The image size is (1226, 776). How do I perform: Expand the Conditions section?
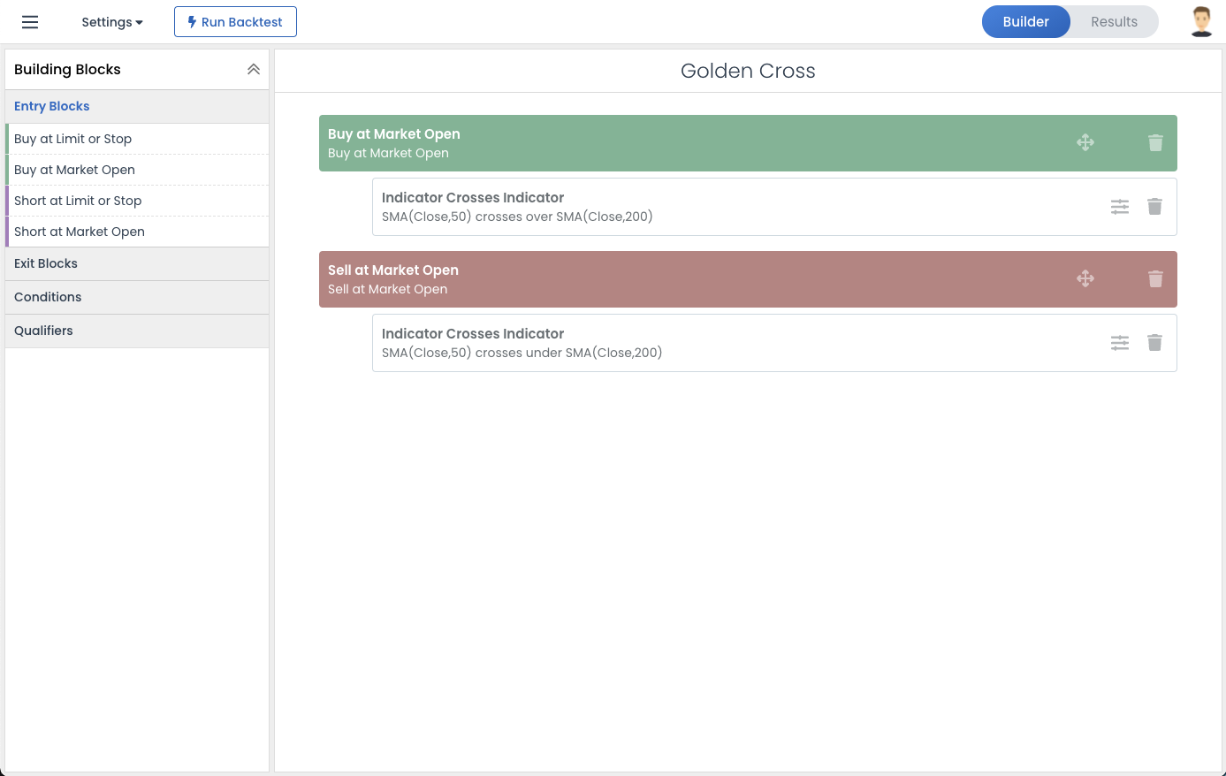[x=48, y=297]
